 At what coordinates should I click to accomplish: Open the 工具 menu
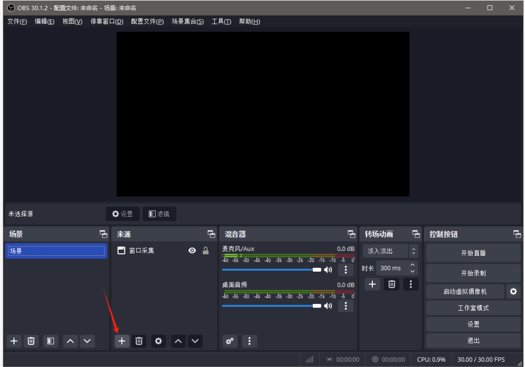click(x=221, y=21)
